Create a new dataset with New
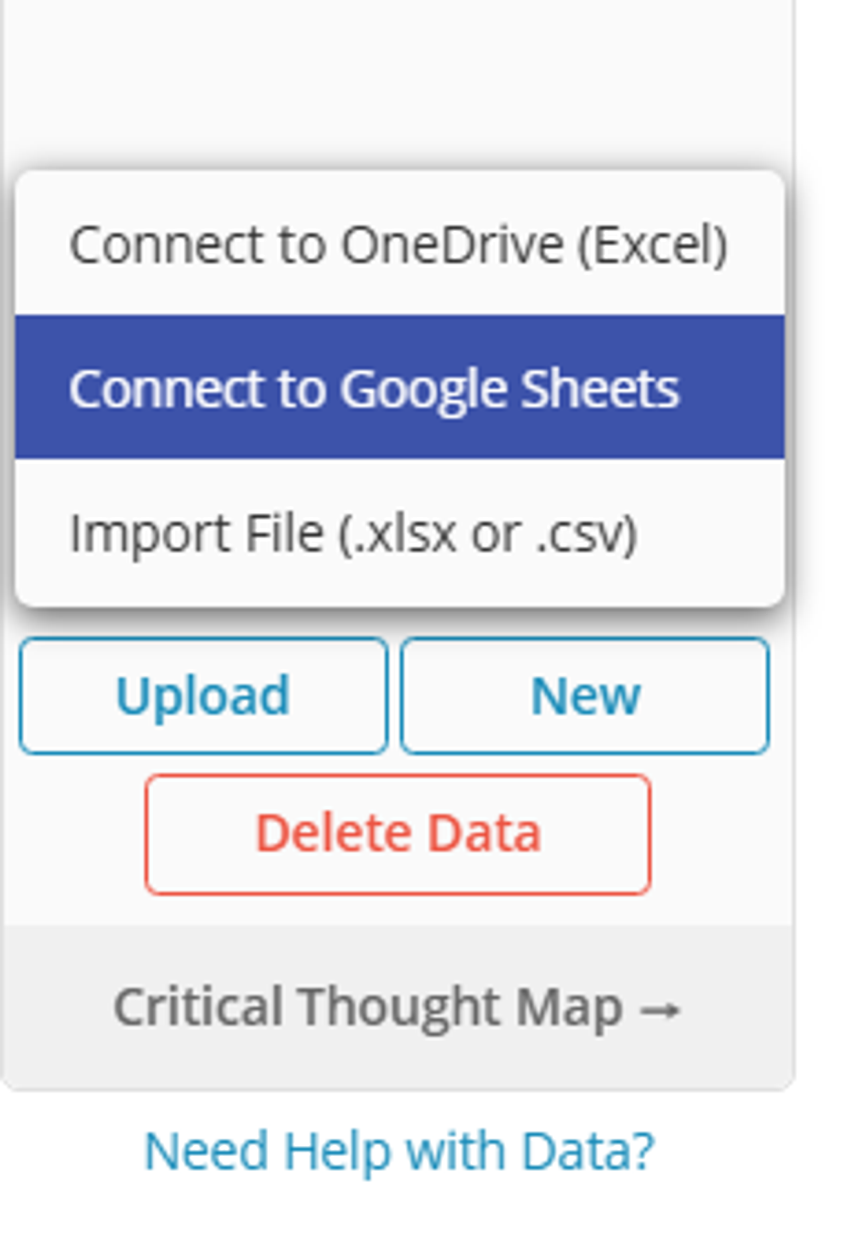 [x=586, y=694]
